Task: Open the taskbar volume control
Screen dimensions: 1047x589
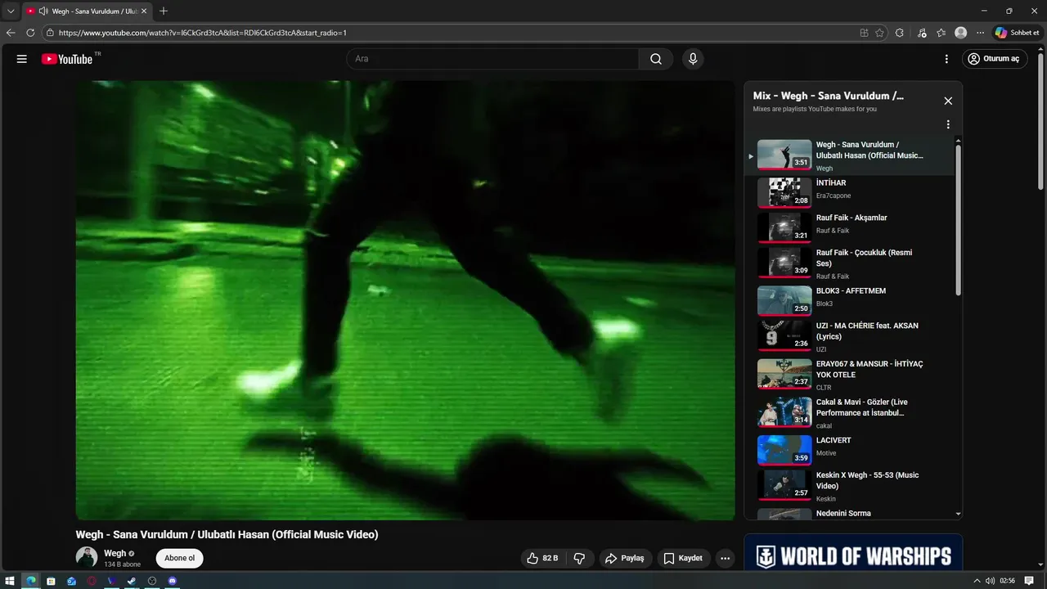Action: (x=991, y=581)
